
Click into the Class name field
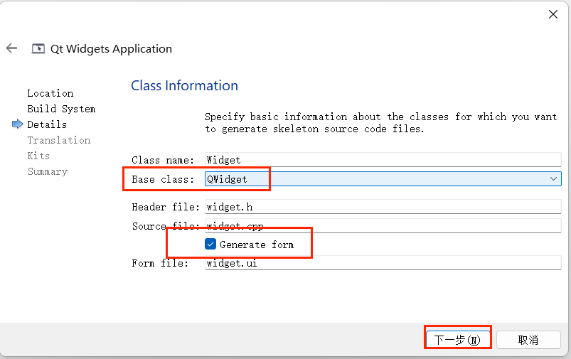[x=383, y=160]
